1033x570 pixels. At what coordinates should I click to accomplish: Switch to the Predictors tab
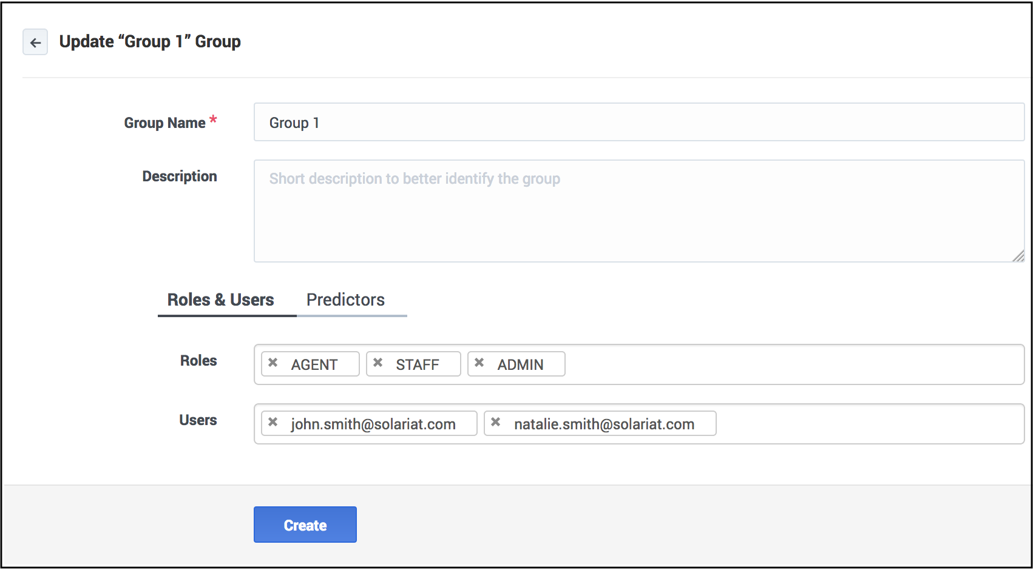click(x=345, y=300)
